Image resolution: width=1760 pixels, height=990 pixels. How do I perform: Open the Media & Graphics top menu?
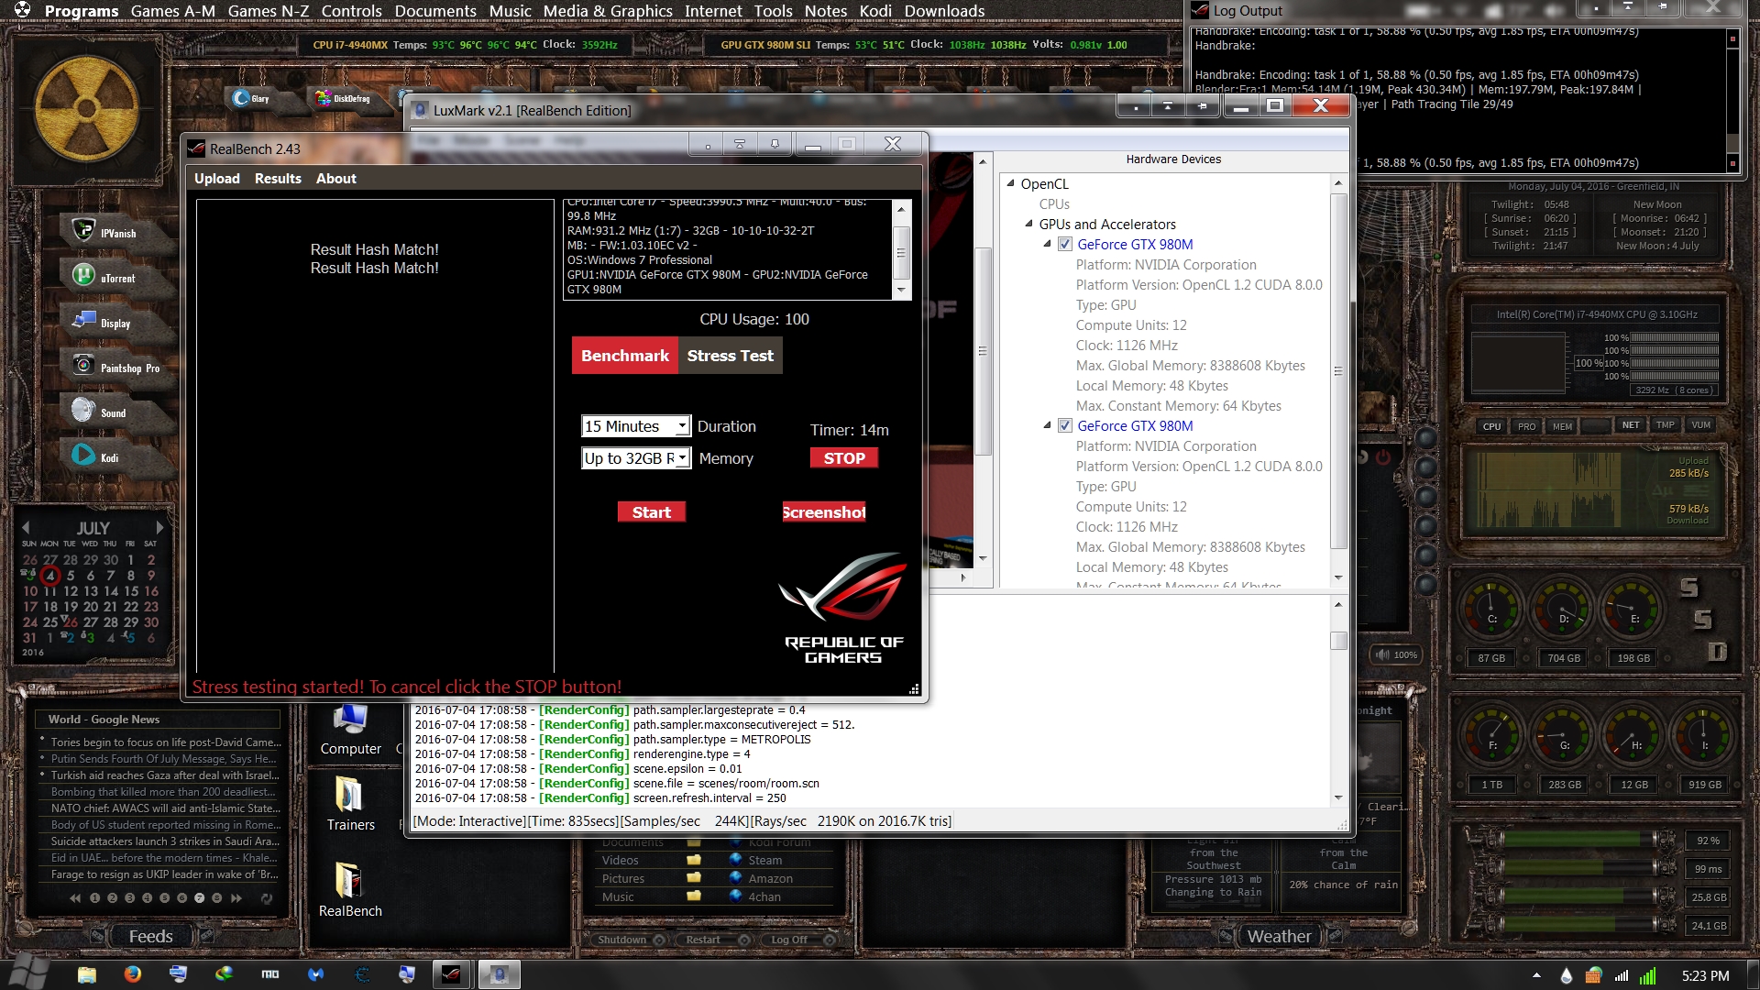(x=608, y=11)
